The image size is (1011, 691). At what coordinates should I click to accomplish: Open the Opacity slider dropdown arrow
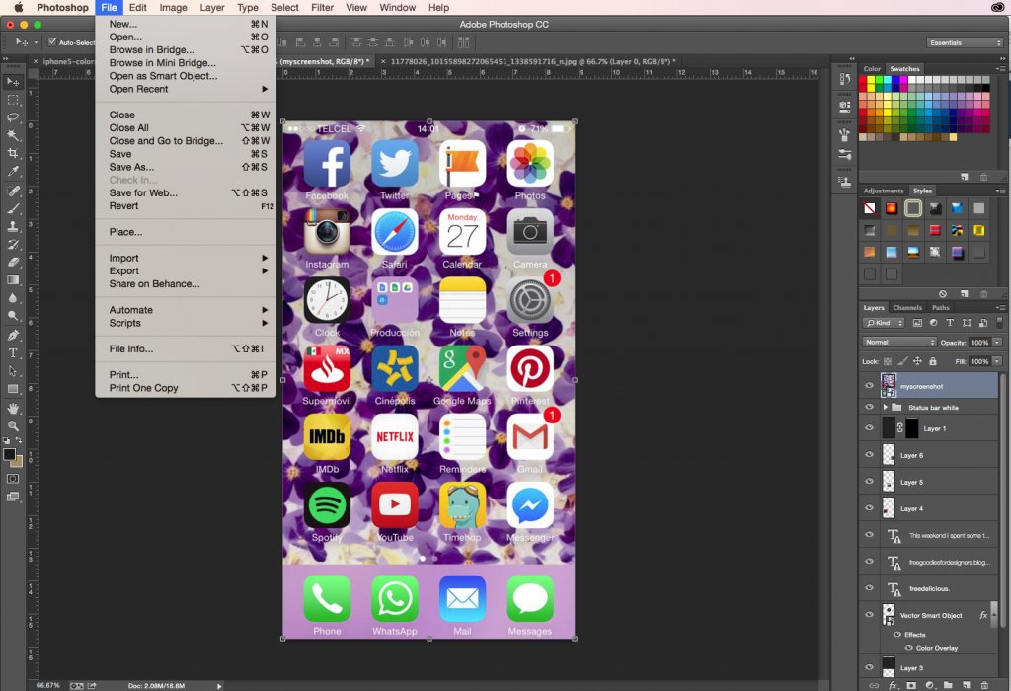click(x=997, y=343)
